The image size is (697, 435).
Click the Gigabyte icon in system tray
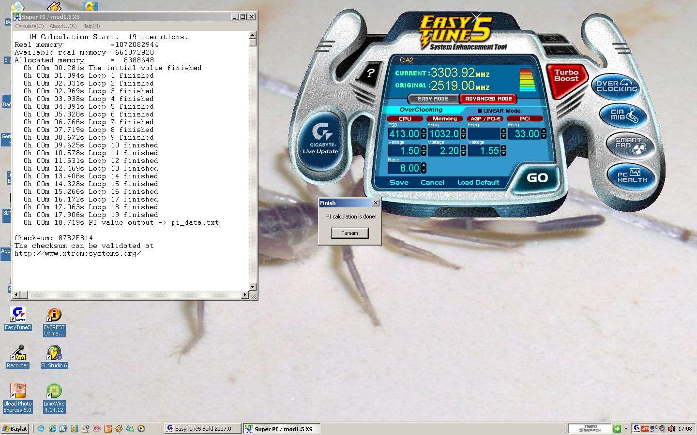point(637,429)
